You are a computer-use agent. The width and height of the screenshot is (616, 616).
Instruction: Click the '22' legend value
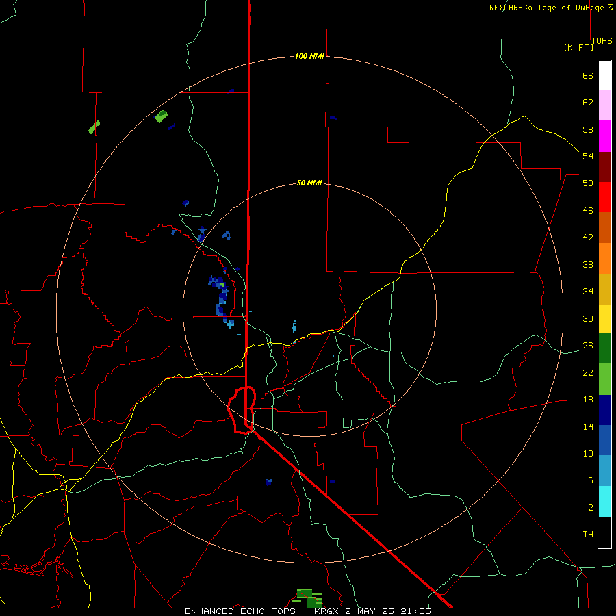588,372
